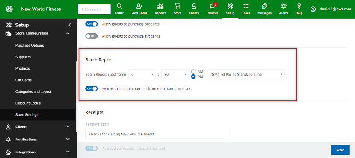Viewport: 355px width, 158px height.
Task: Open the Search magnifier icon
Action: pos(119,6)
